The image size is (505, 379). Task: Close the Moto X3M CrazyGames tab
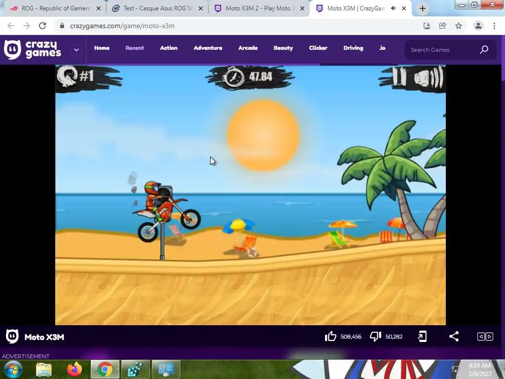point(404,8)
